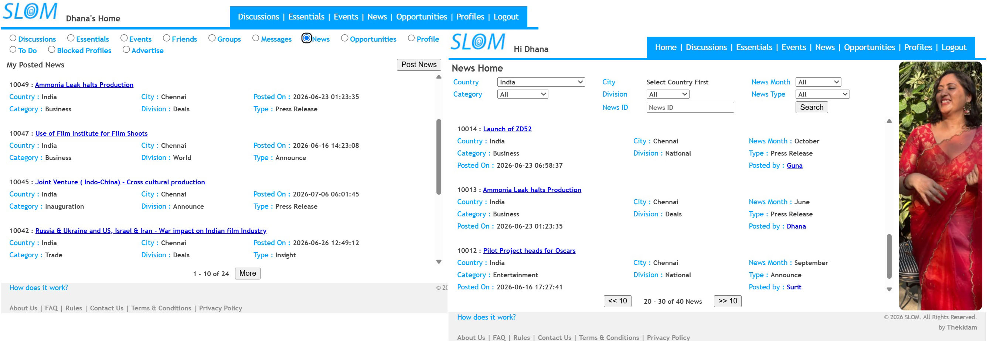This screenshot has height=341, width=987.
Task: Open poster profile link Surit
Action: point(794,287)
